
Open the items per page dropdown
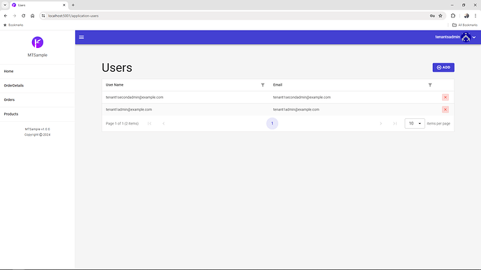[415, 123]
